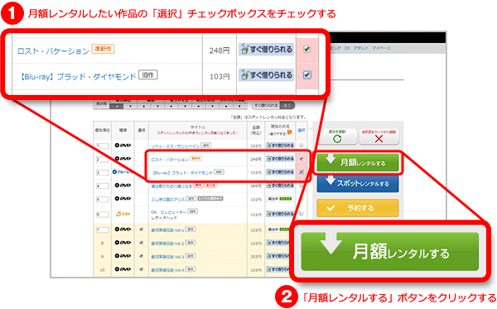The image size is (497, 309).
Task: Click the green refresh display icon
Action: (337, 139)
